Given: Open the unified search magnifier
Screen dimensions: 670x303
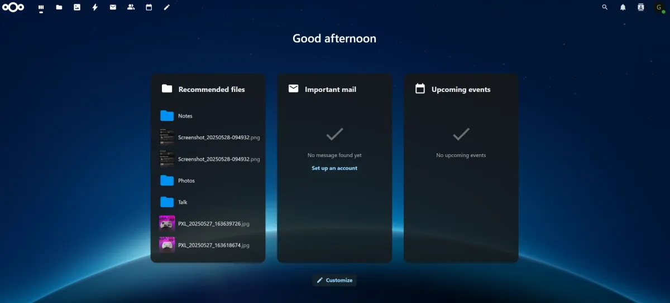Looking at the screenshot, I should point(605,7).
